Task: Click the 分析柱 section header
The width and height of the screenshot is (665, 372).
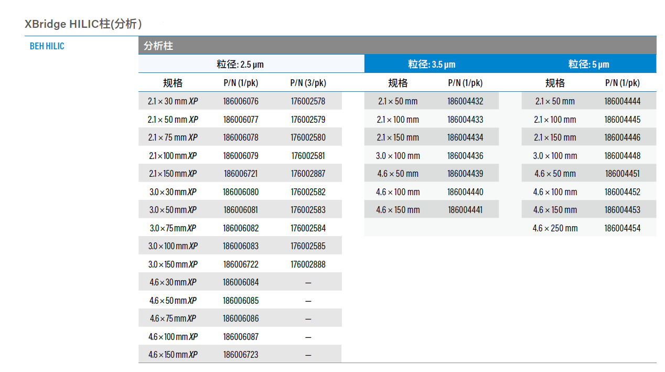Action: [398, 46]
